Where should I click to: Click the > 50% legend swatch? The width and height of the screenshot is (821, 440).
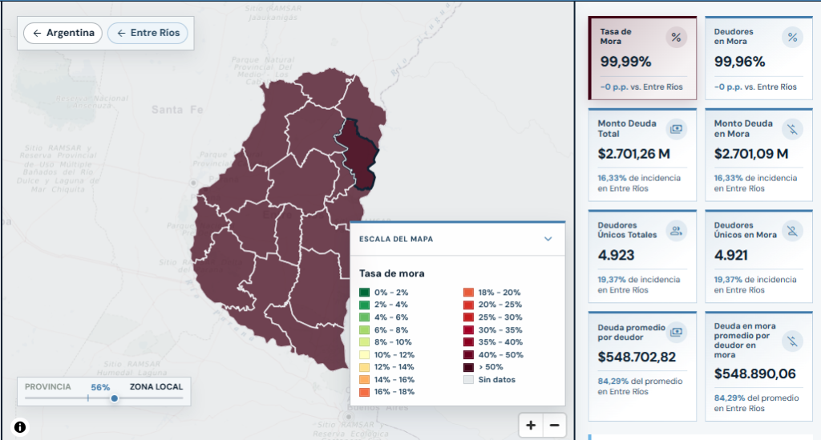tap(468, 367)
